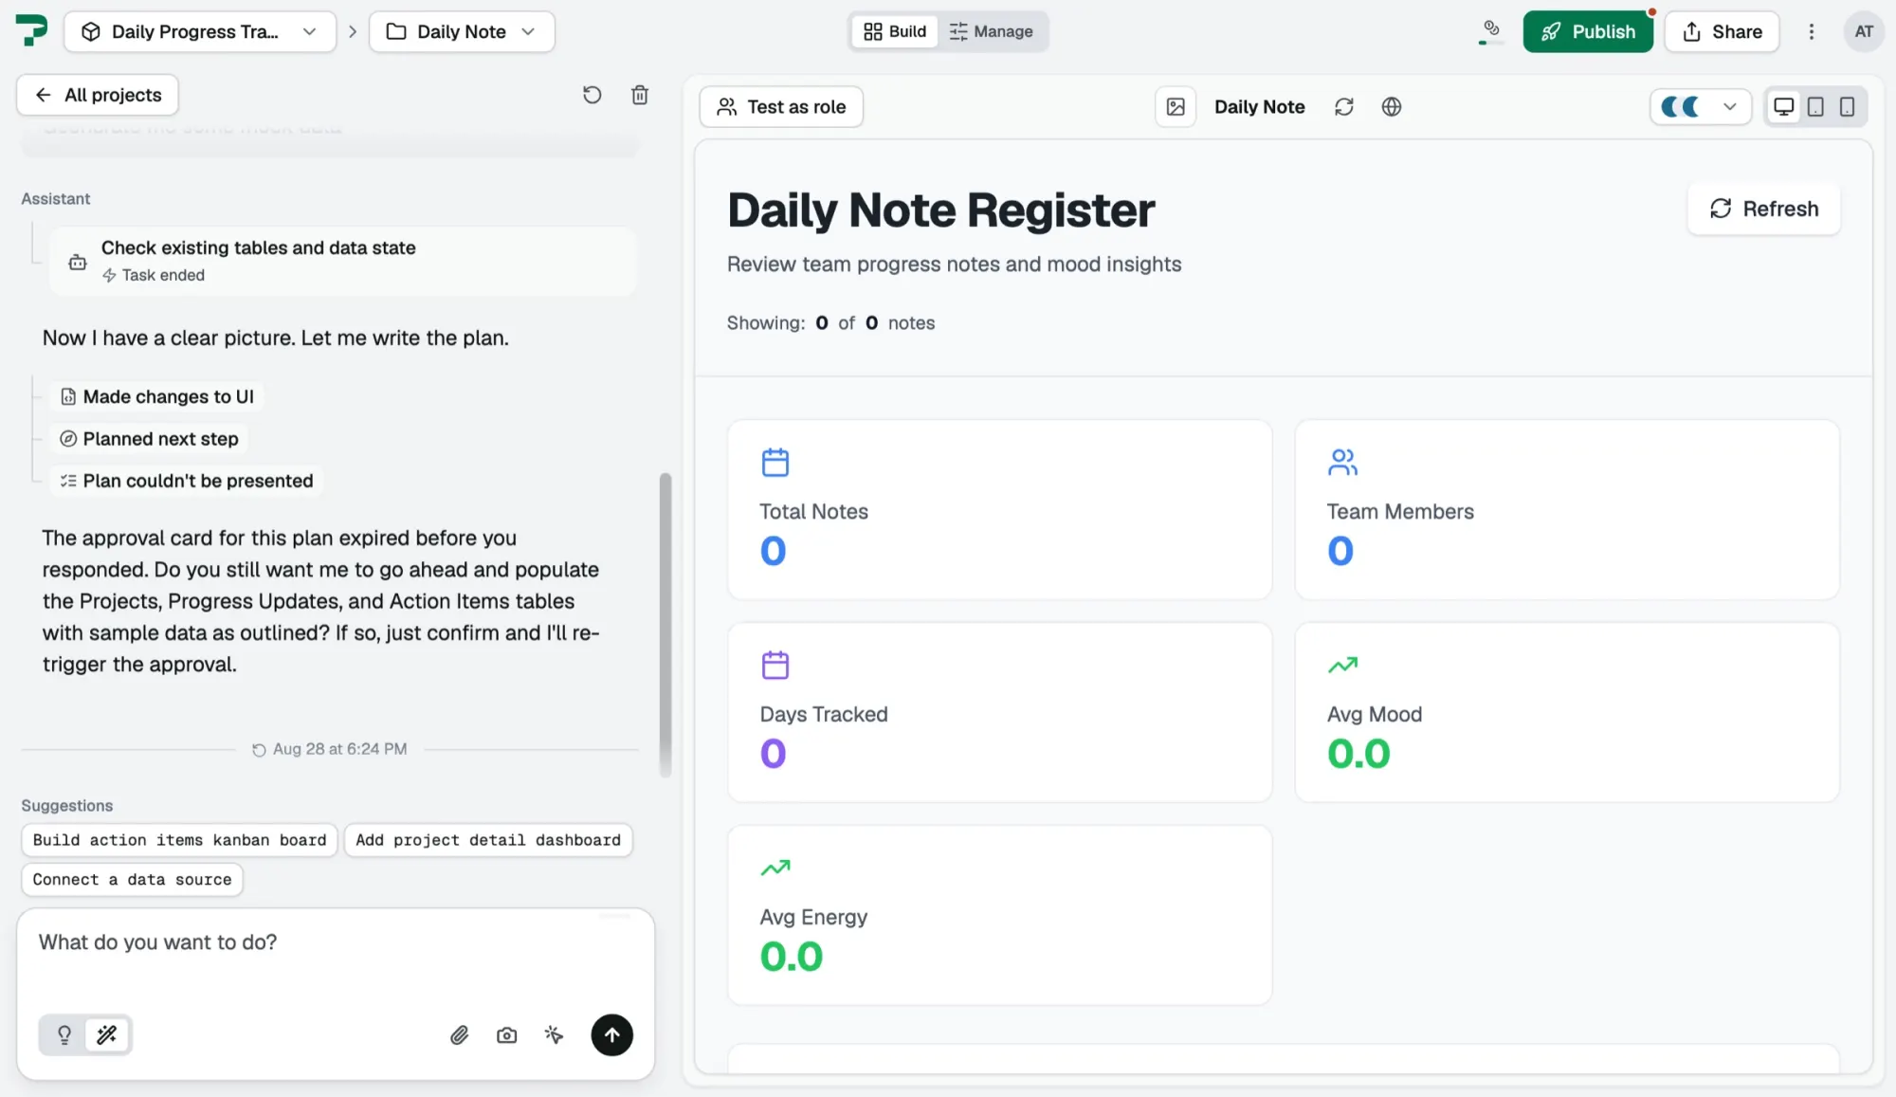The image size is (1896, 1097).
Task: Click the element selector cursor icon
Action: coord(555,1035)
